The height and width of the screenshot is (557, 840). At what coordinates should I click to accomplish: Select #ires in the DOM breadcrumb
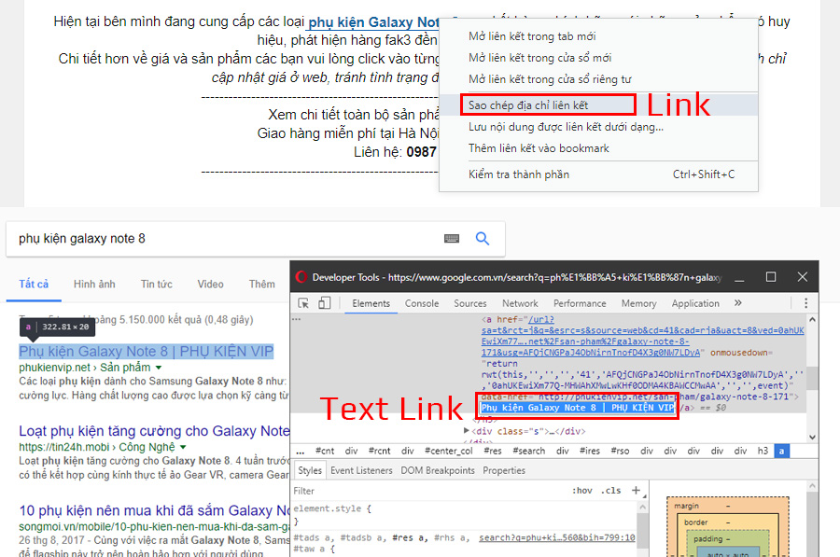click(589, 451)
